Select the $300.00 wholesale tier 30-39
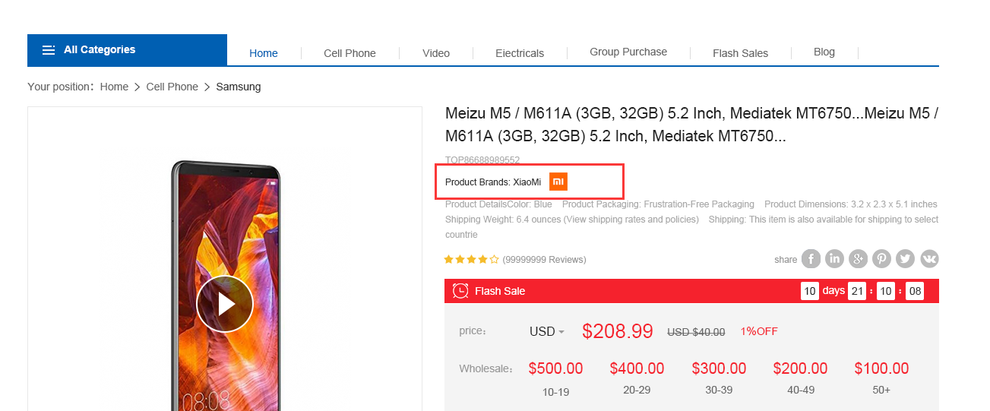 click(x=719, y=378)
